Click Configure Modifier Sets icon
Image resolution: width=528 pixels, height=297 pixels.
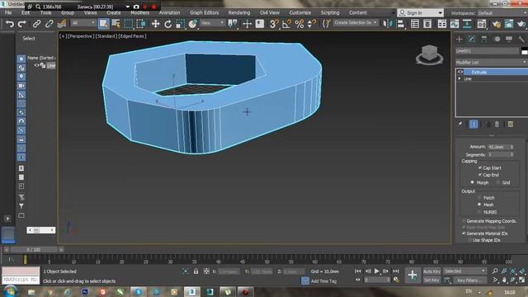pos(511,125)
